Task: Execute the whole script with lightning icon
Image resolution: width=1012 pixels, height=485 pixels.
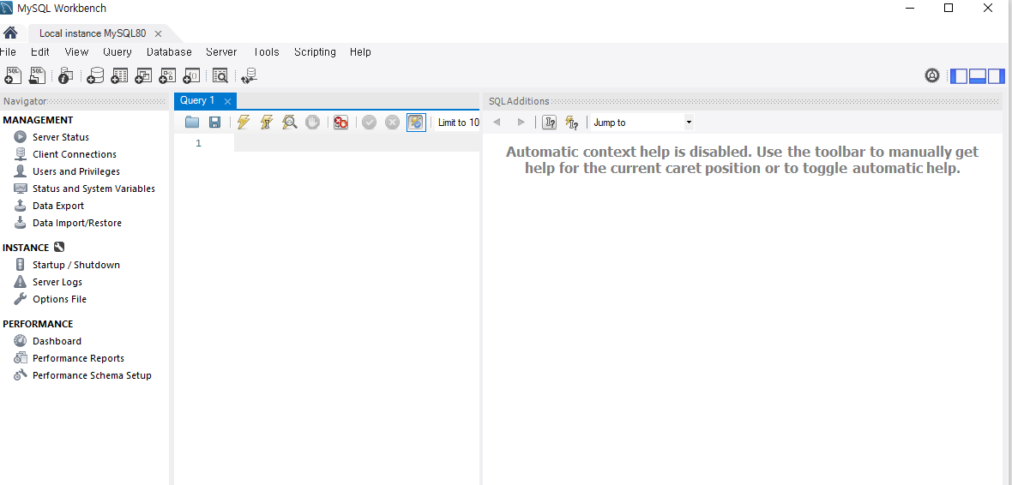Action: (244, 122)
